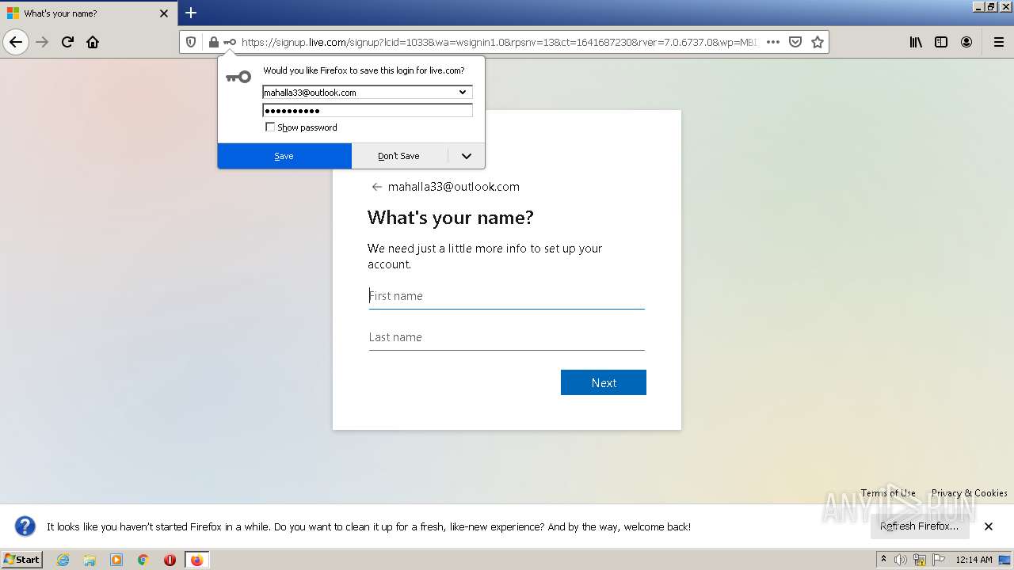Click the key icon in address bar
The width and height of the screenshot is (1014, 570).
pyautogui.click(x=230, y=42)
